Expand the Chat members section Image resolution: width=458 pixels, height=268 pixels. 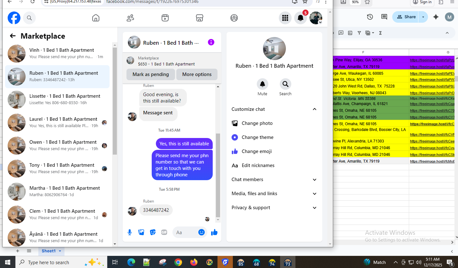(315, 180)
